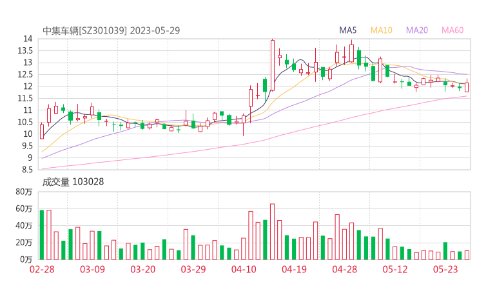Click the 8.5 price axis label
477x284 pixels.
pos(26,170)
